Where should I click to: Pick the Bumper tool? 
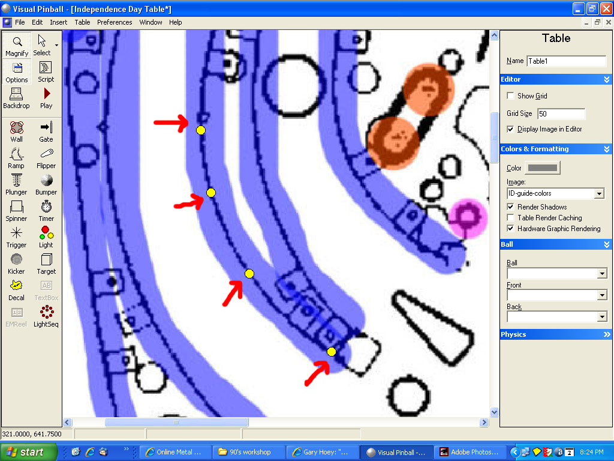[x=46, y=184]
